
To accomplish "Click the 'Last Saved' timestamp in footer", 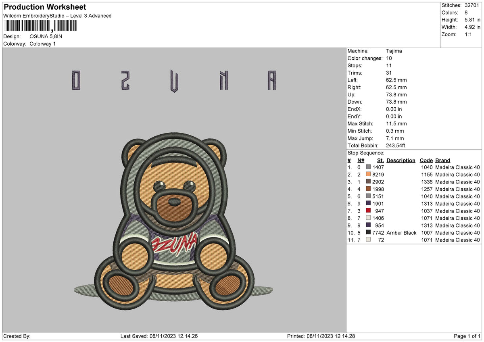I will [x=159, y=336].
